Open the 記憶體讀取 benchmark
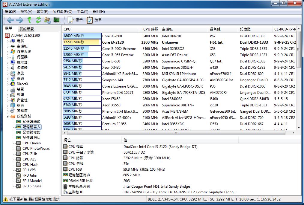The image size is (304, 205). [x=28, y=122]
